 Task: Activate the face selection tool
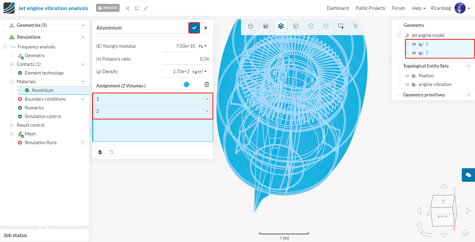[x=296, y=26]
